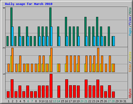Click day label 14 on the axis
Screen dimensions: 133x104
pos(58,101)
